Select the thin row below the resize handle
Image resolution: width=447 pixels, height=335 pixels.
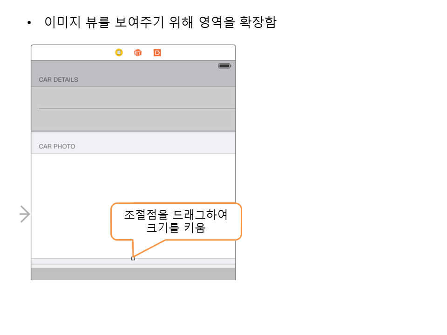[x=133, y=261]
